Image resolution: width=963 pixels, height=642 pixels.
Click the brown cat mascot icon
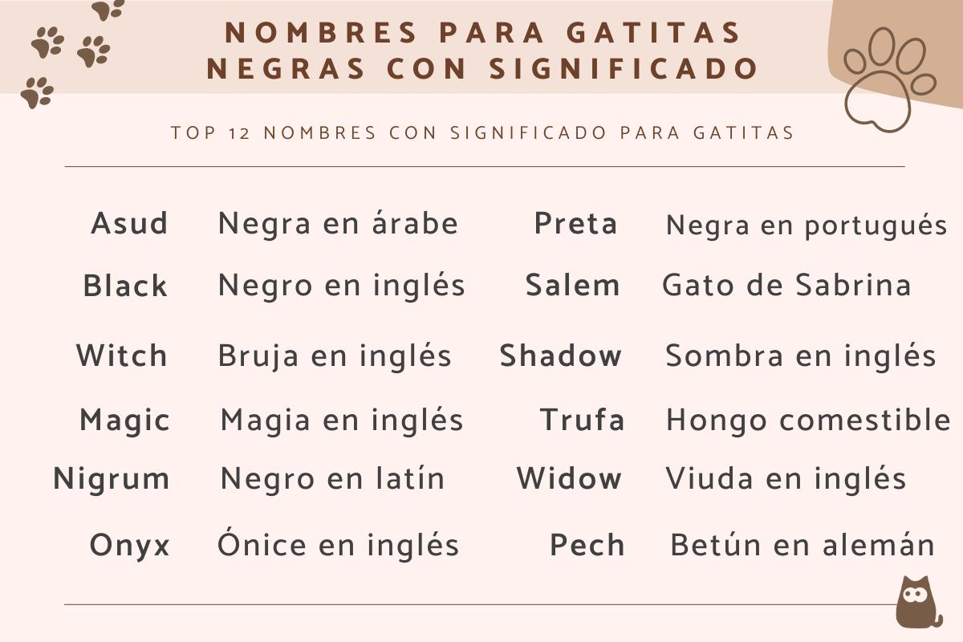pyautogui.click(x=917, y=602)
